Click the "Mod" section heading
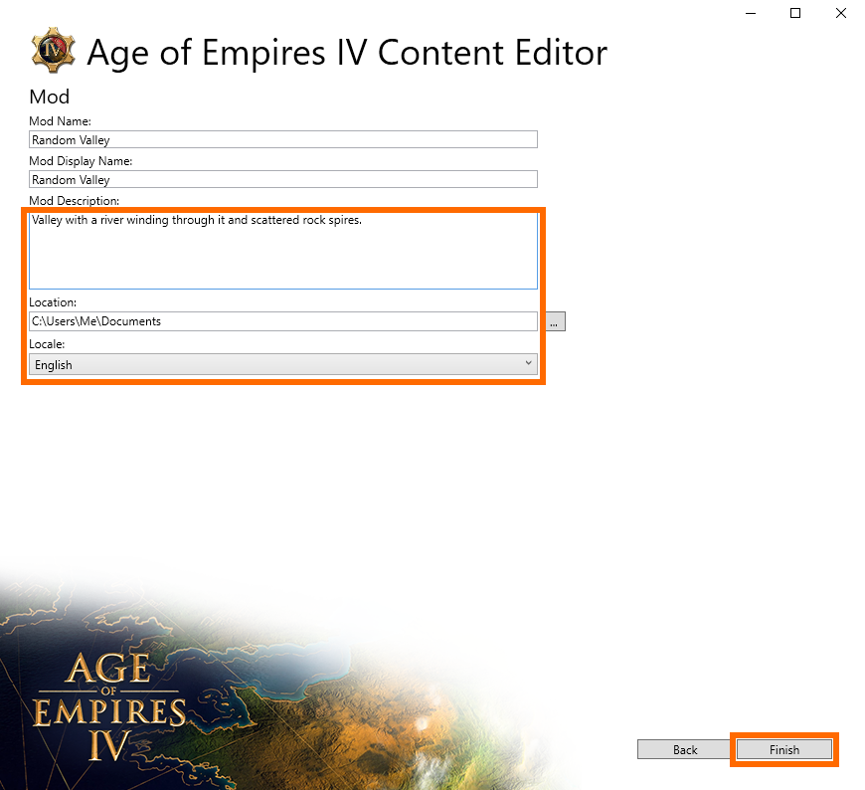Screen dimensions: 865x790 (x=49, y=98)
